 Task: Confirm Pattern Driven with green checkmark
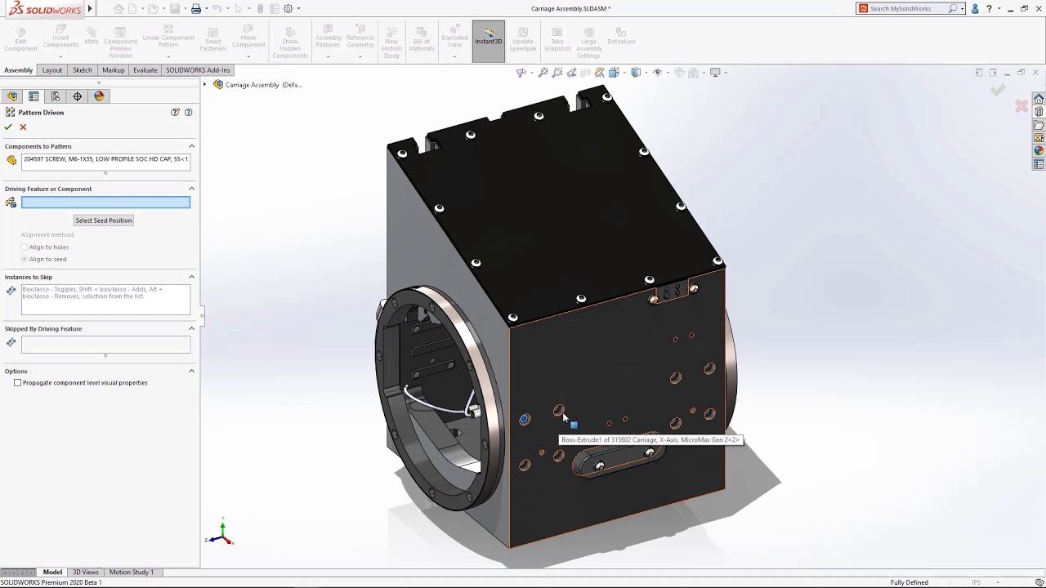pyautogui.click(x=8, y=127)
